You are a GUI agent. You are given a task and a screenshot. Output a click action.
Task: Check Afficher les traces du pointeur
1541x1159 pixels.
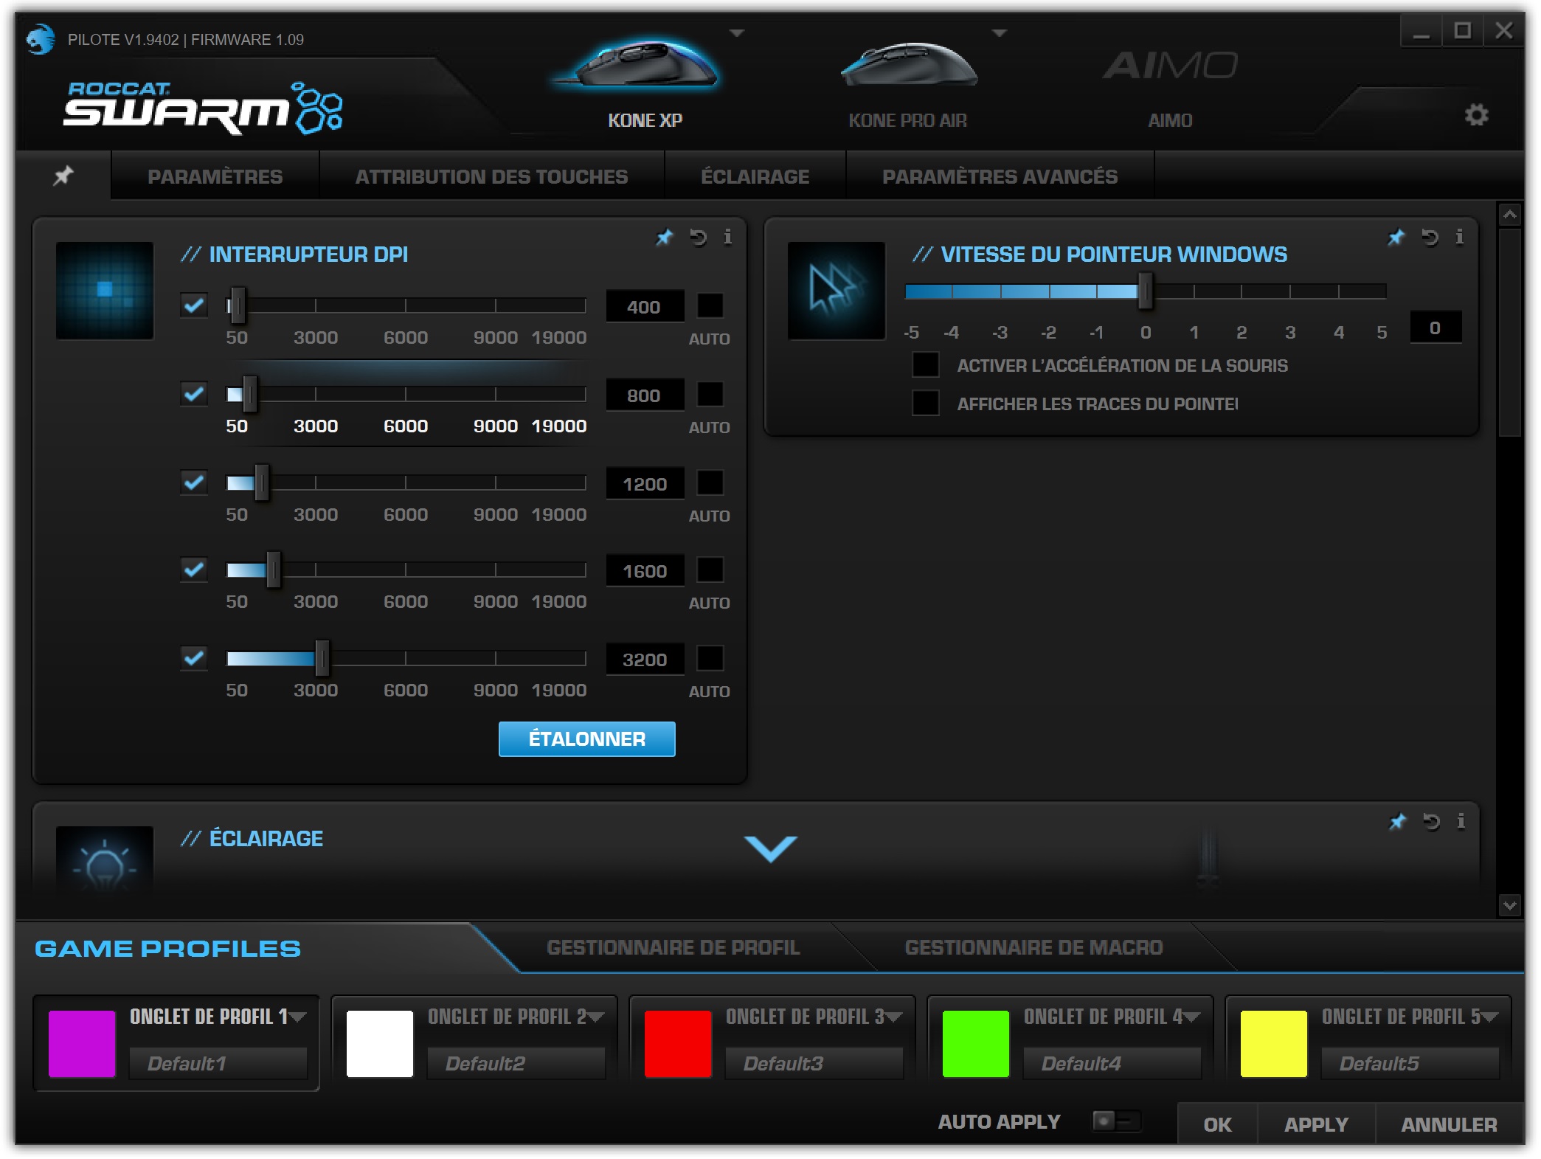click(x=926, y=403)
